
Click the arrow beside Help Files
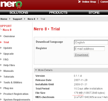click(1, 65)
